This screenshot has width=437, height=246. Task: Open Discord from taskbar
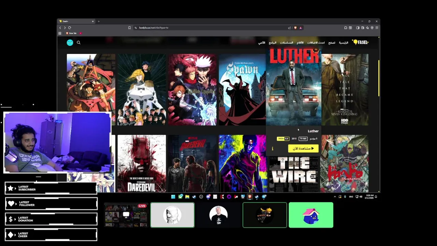(208, 197)
